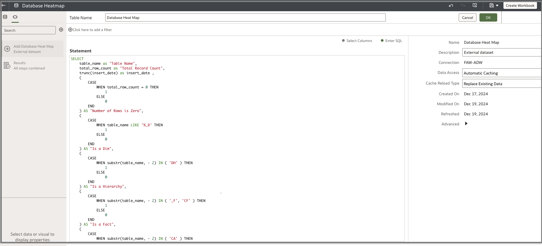Switch to the data flow steps tab
This screenshot has width=542, height=246.
(x=15, y=17)
